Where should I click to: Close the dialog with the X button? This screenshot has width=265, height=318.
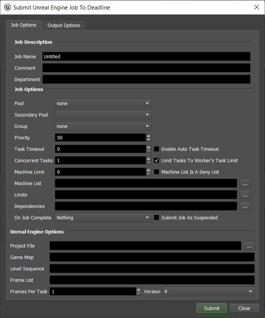257,7
